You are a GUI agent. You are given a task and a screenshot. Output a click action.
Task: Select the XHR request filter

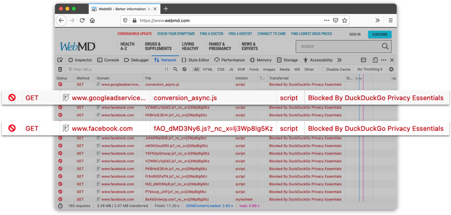coord(241,69)
